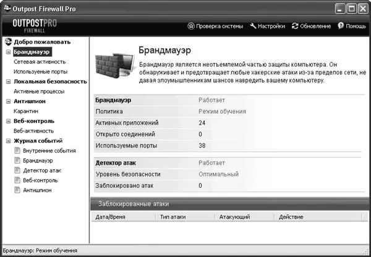Collapse the Брандмауэр tree node
The image size is (371, 257).
click(x=8, y=52)
